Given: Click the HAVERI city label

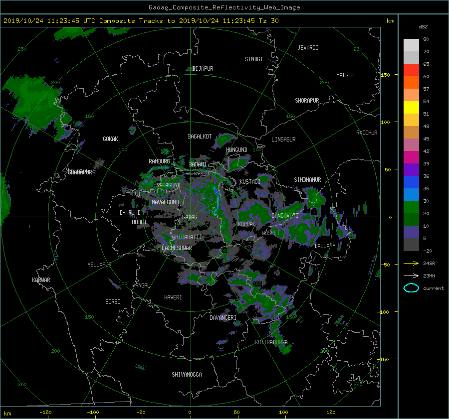Looking at the screenshot, I should tap(173, 297).
